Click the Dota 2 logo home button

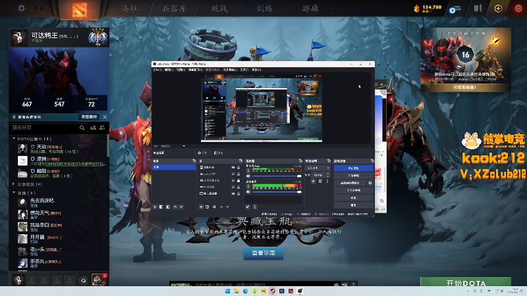(x=80, y=9)
